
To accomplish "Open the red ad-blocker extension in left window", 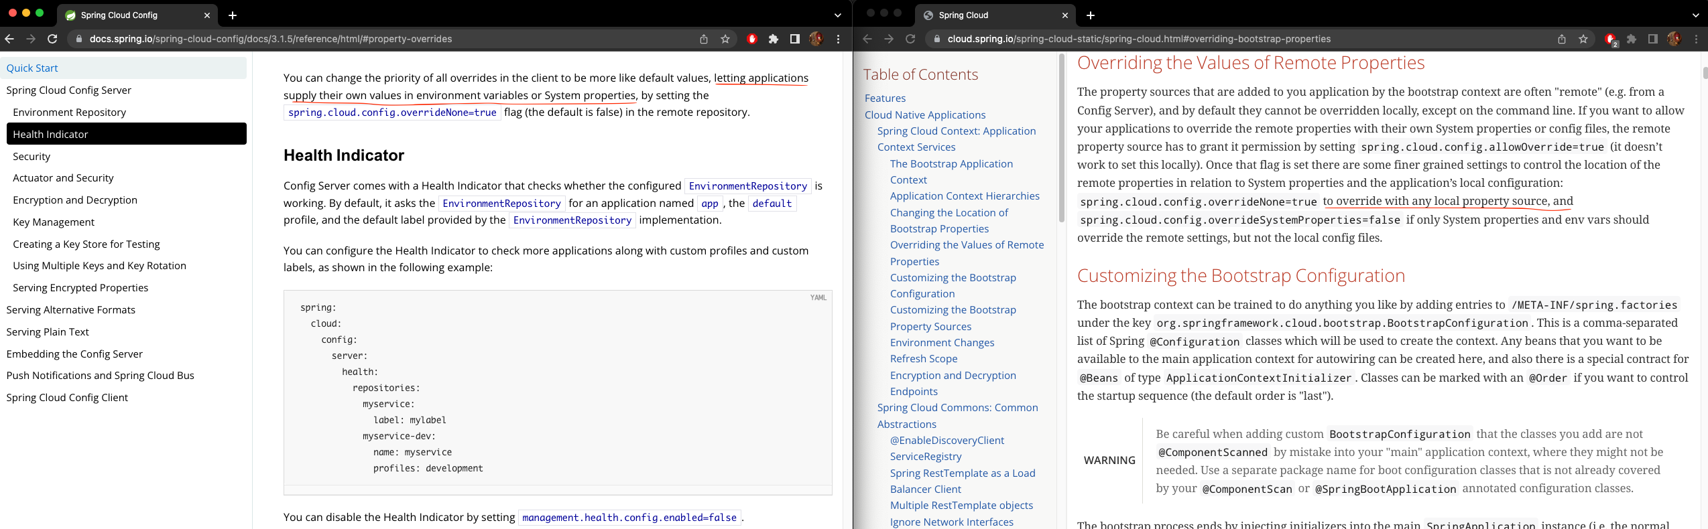I will tap(752, 39).
